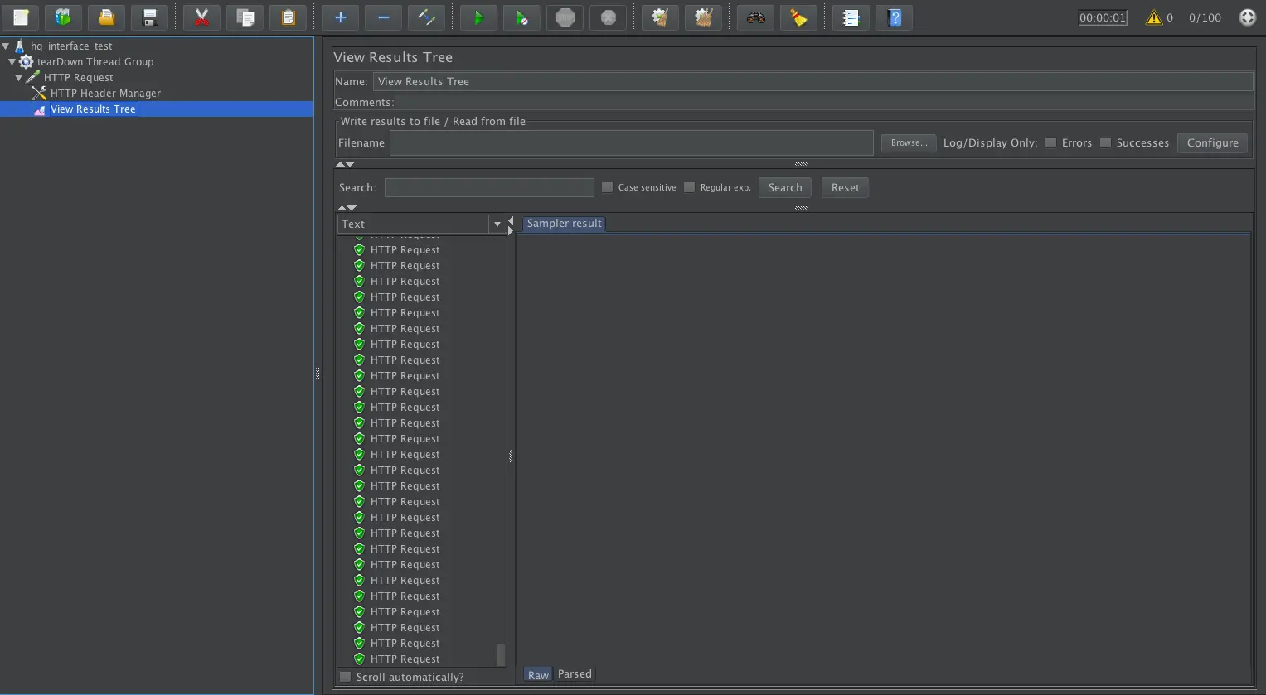Viewport: 1266px width, 695px height.
Task: Click the New test plan icon
Action: pos(21,17)
